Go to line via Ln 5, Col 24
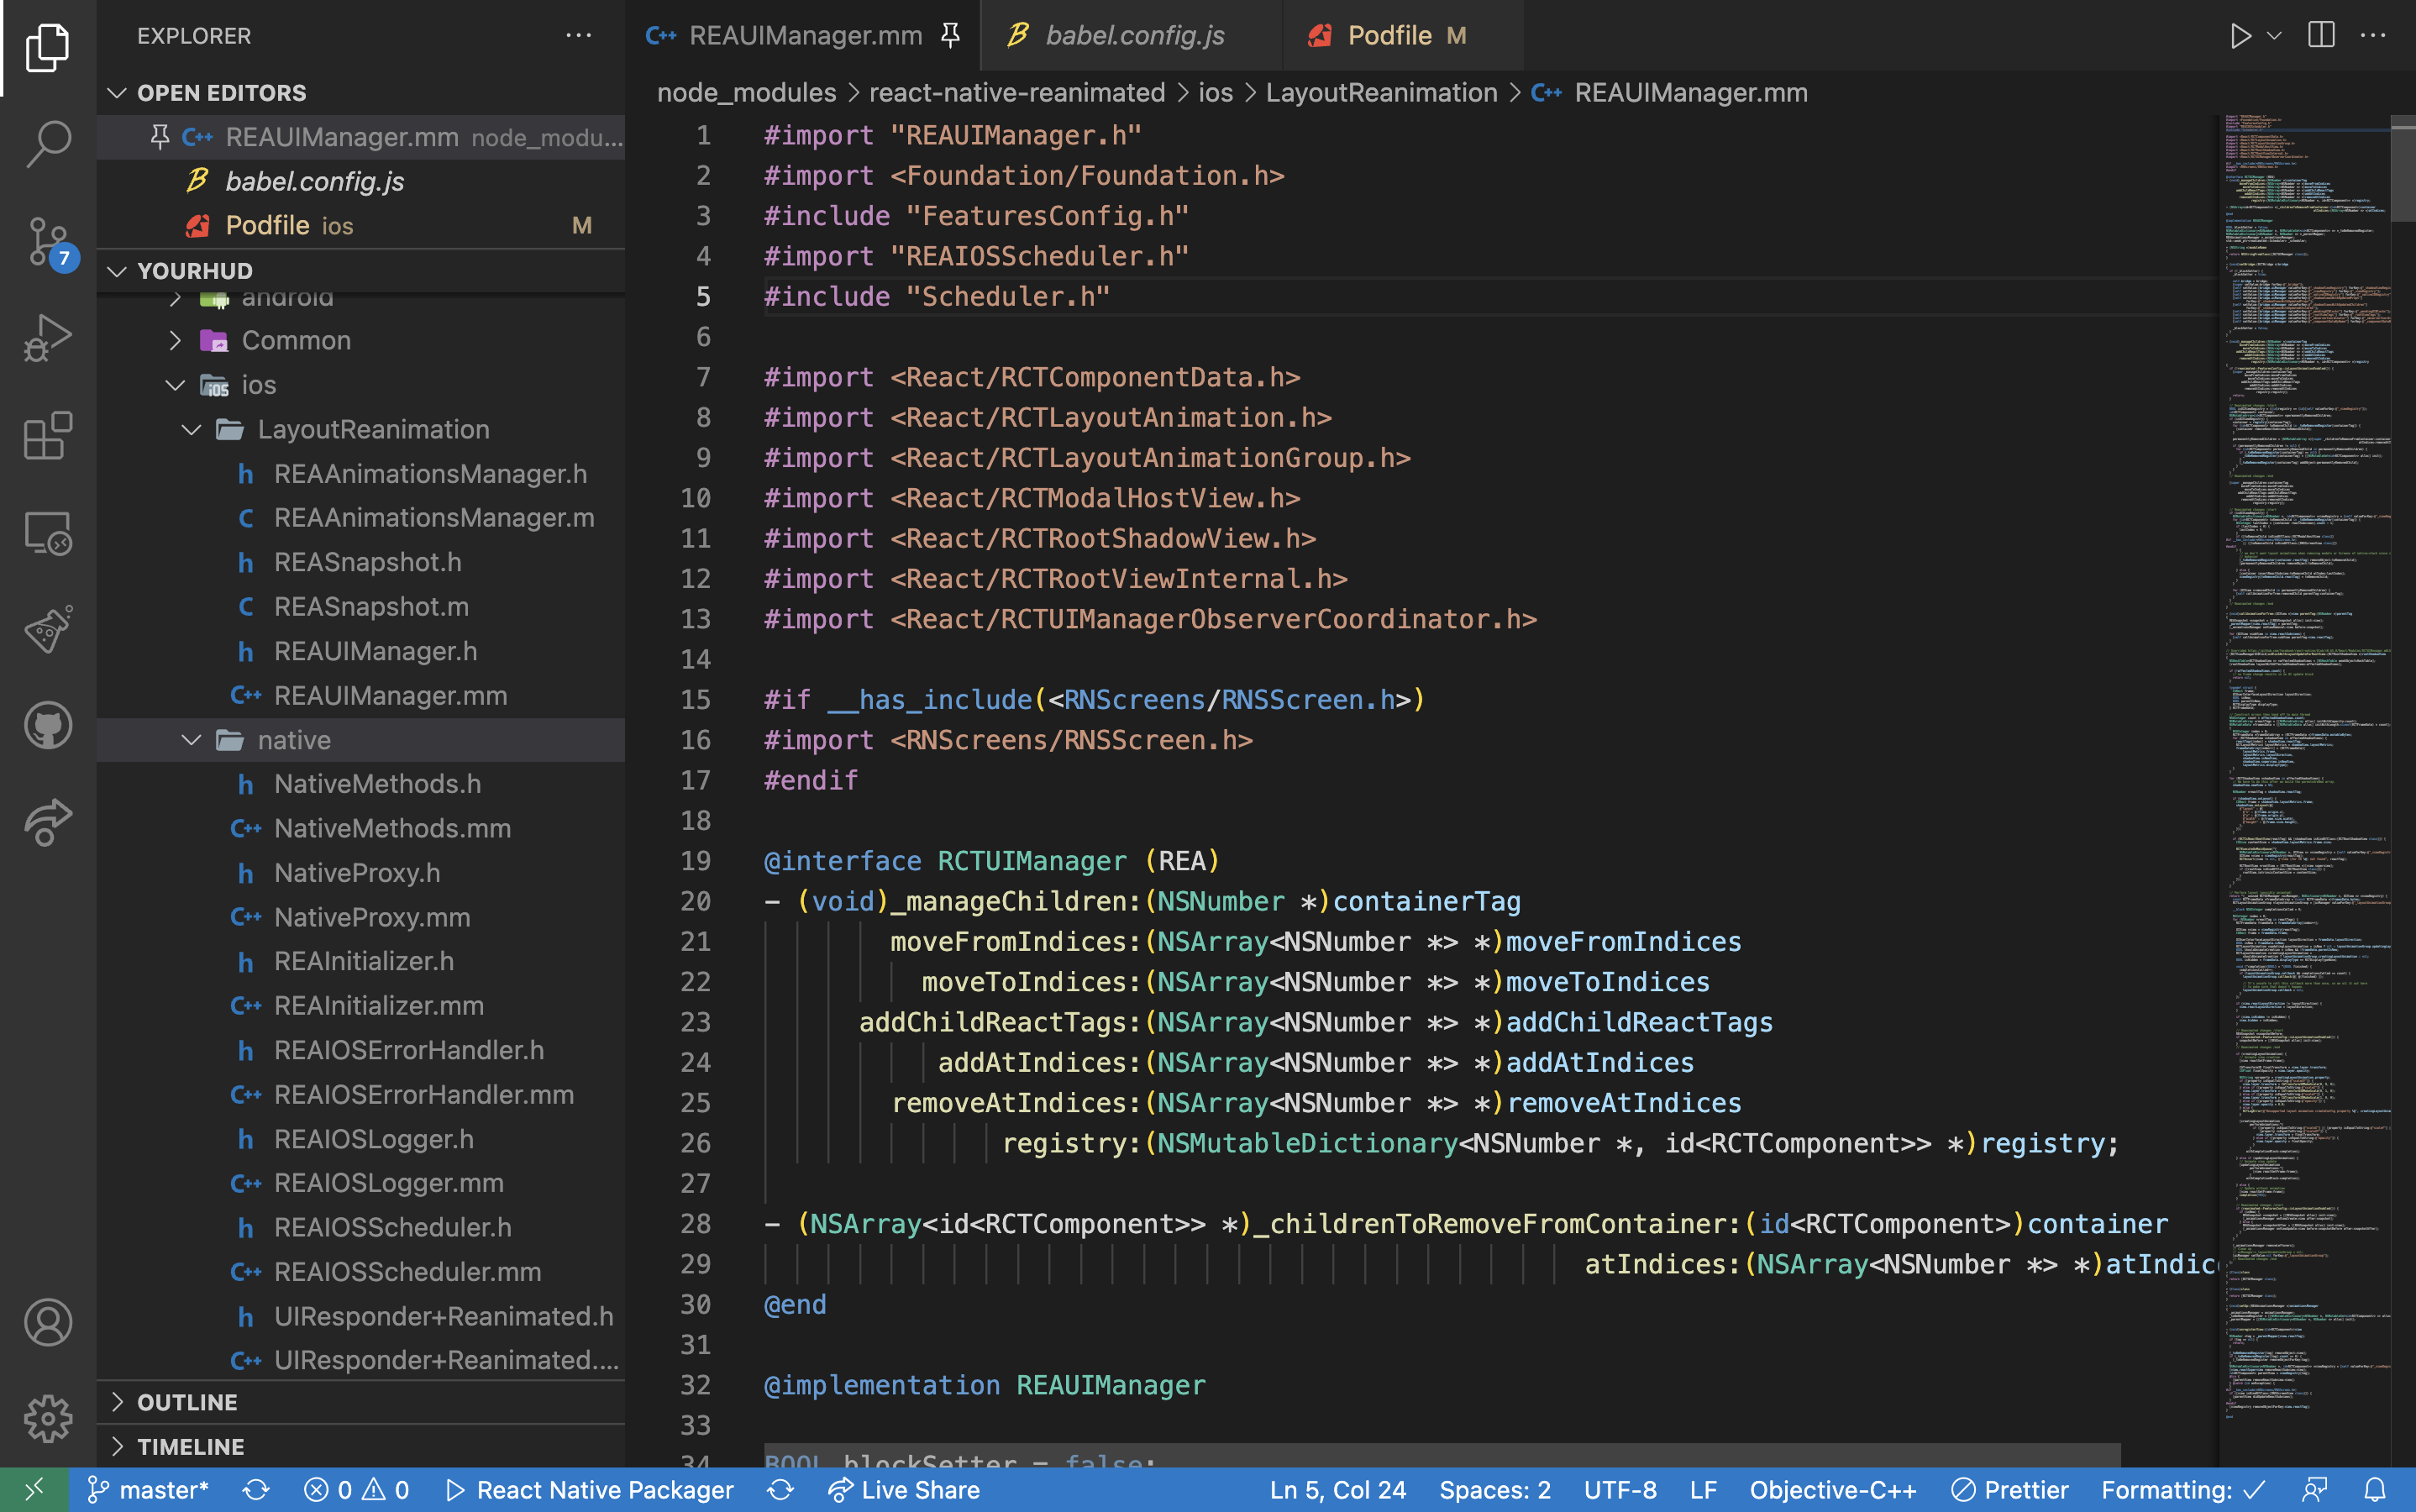This screenshot has height=1512, width=2416. click(1337, 1490)
